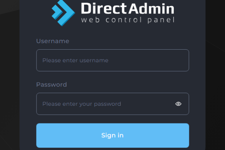Click the word 'Direct' in the logo
This screenshot has height=150, width=225.
click(104, 8)
